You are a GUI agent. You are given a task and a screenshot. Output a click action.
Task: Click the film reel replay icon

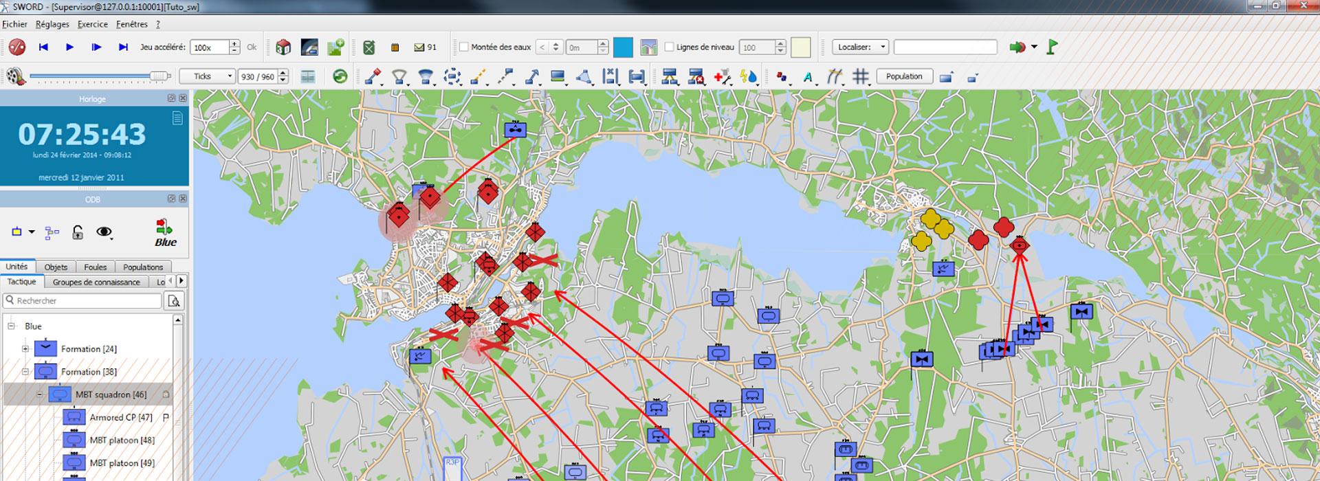click(16, 77)
